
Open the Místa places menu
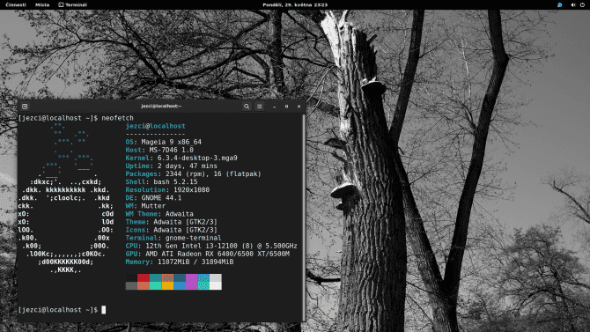point(42,5)
